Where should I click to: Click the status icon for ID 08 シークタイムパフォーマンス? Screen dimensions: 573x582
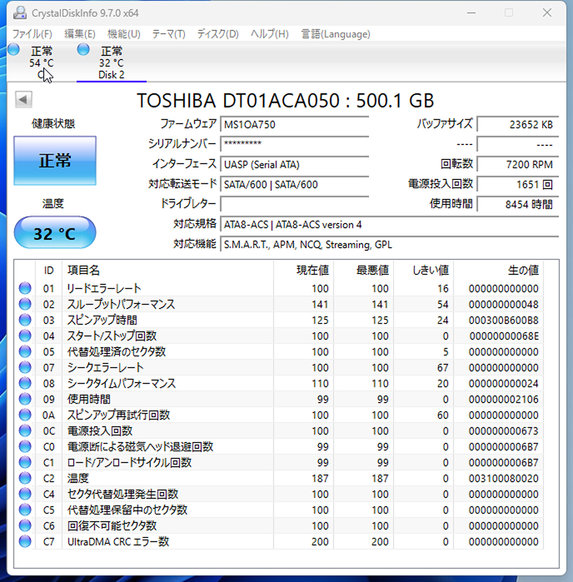[x=25, y=383]
